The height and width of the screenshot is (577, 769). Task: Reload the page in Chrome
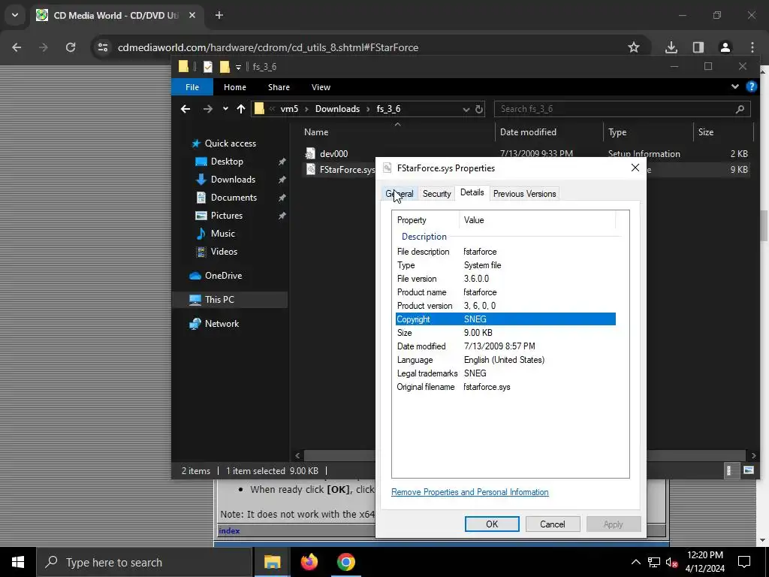point(71,47)
